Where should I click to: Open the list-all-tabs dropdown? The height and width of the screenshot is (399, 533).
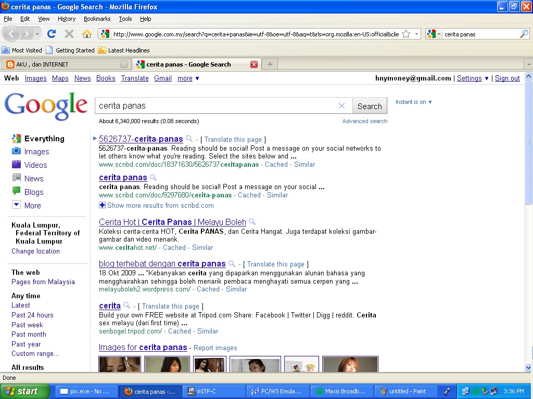(529, 64)
